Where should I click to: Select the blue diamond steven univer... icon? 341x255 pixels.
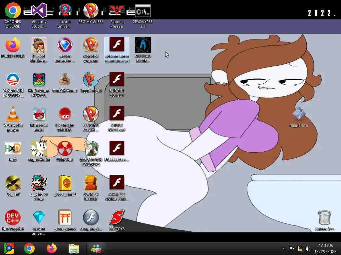39,217
